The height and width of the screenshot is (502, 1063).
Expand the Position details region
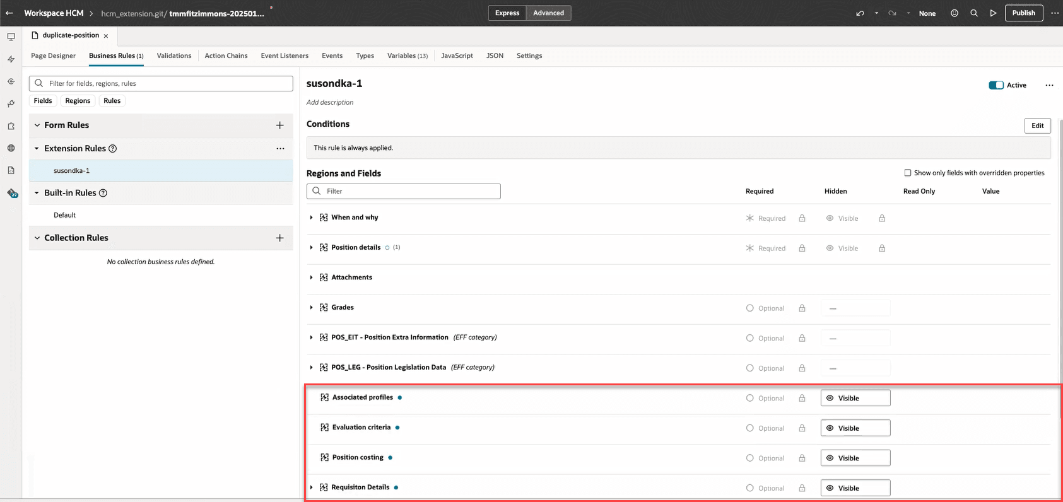(x=312, y=248)
